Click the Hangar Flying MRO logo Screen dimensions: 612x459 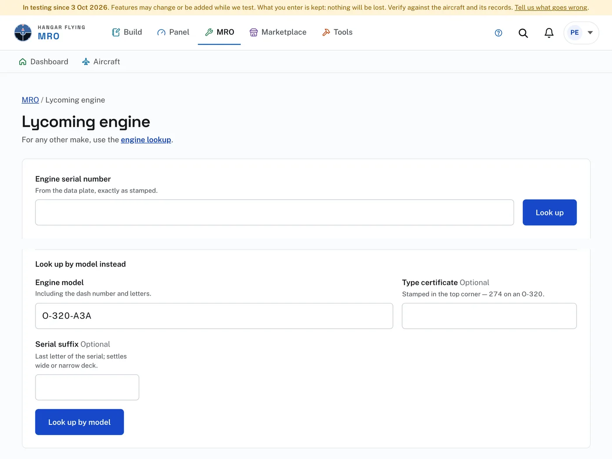pos(50,33)
